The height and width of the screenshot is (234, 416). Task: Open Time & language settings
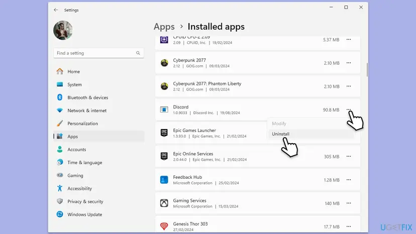point(98,162)
